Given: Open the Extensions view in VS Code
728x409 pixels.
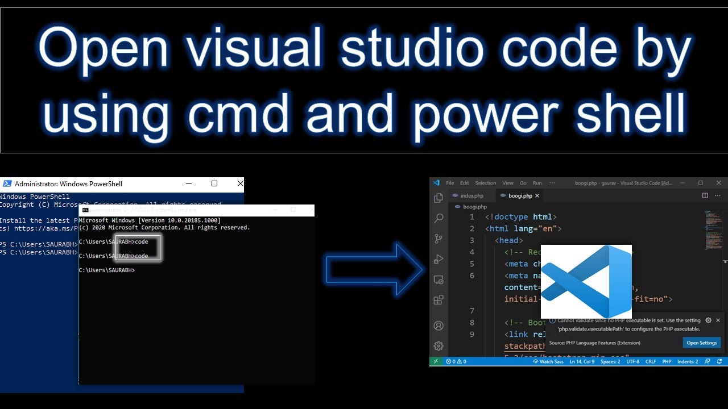Looking at the screenshot, I should [x=439, y=300].
